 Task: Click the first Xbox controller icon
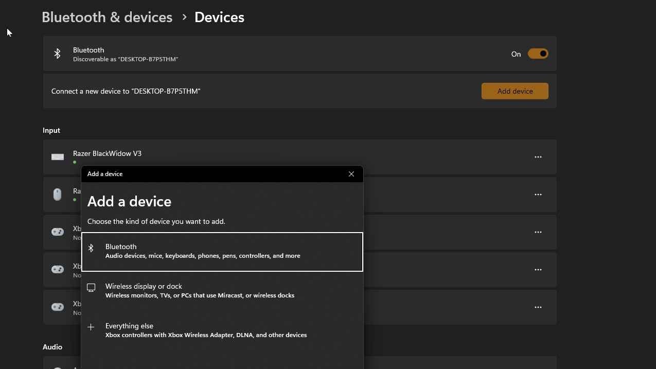58,232
